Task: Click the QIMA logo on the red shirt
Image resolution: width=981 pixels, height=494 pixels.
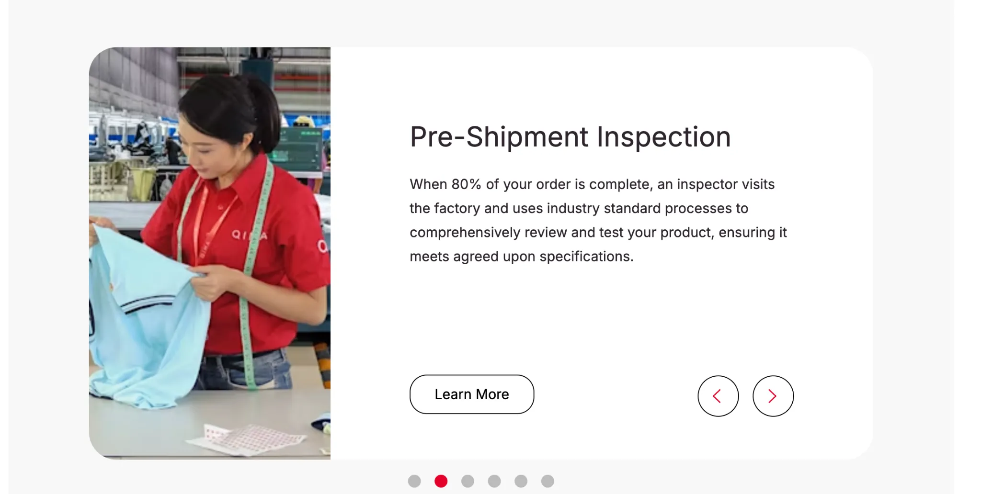Action: 249,235
